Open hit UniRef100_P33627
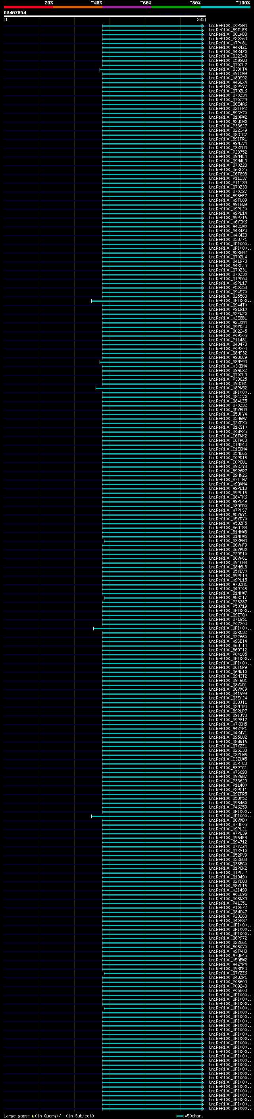This screenshot has width=254, height=1119. (228, 126)
